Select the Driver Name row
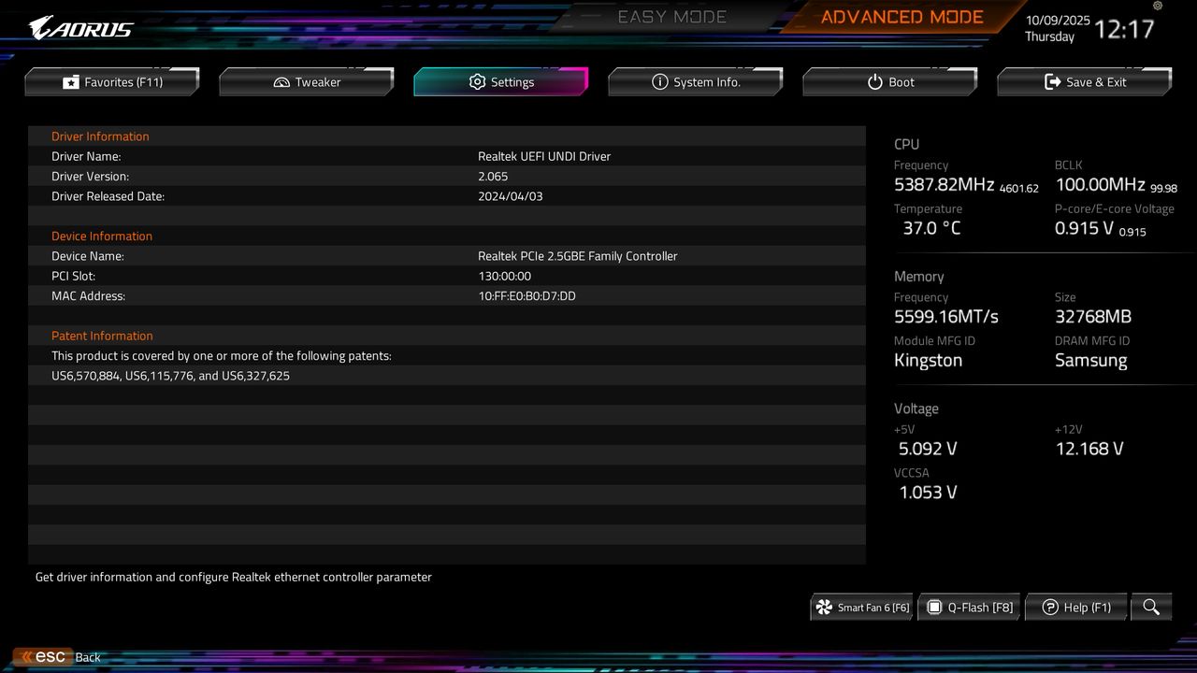This screenshot has height=673, width=1197. pyautogui.click(x=448, y=156)
